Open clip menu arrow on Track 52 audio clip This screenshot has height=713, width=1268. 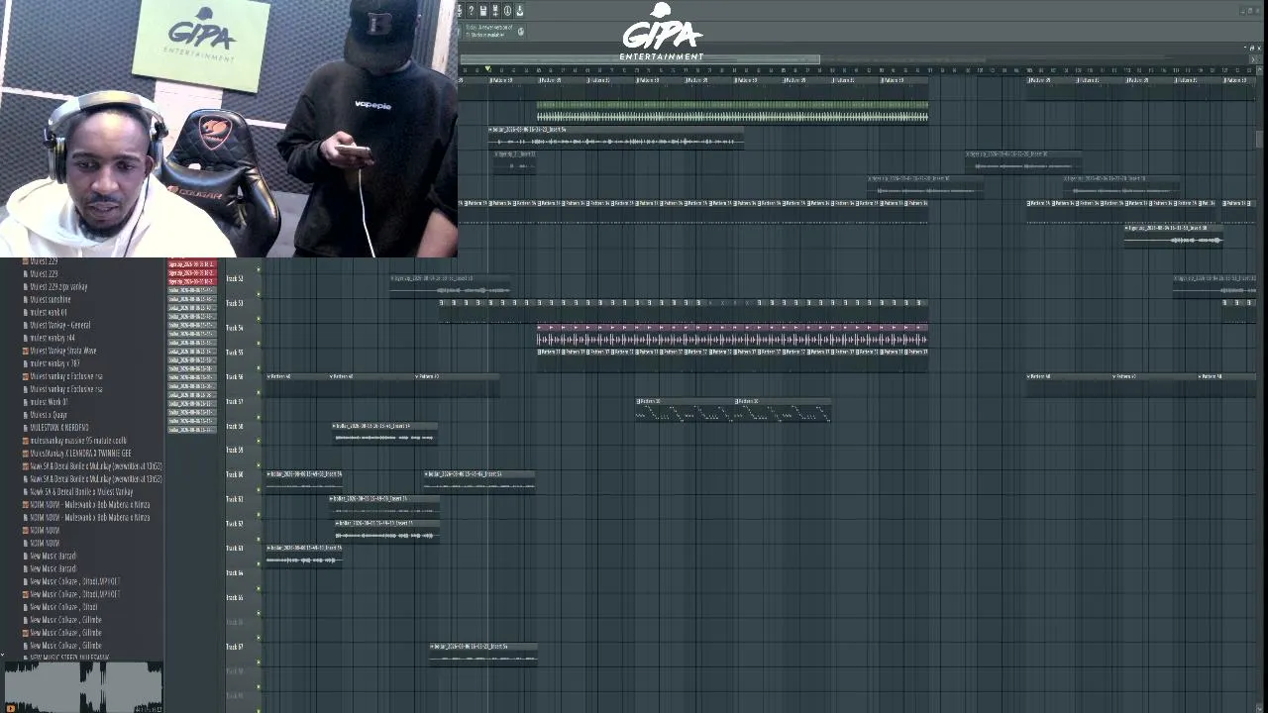[x=393, y=279]
